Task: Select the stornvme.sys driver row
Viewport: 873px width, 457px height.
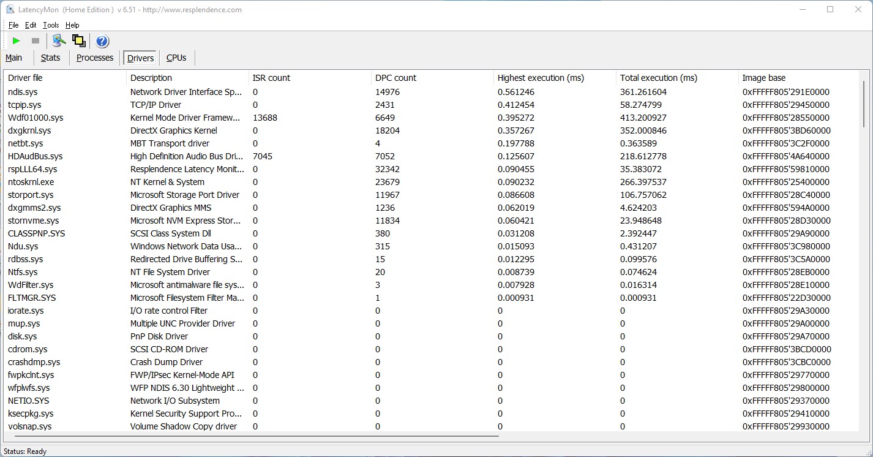Action: click(x=432, y=221)
